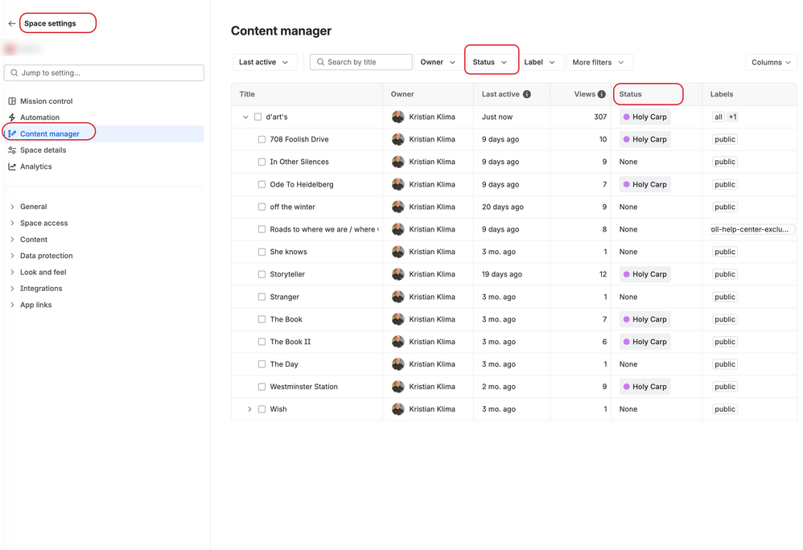
Task: Click the magnifier icon in Search by title
Action: (320, 62)
